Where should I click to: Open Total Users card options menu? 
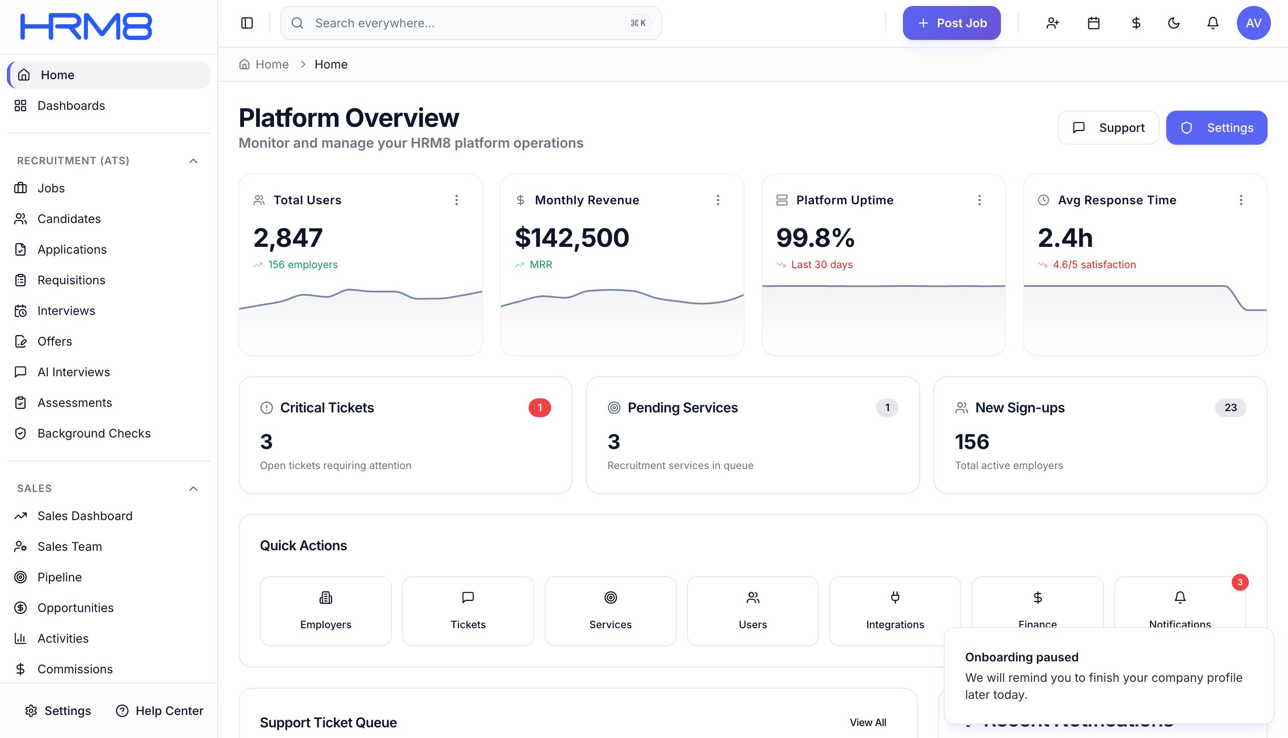pos(456,200)
